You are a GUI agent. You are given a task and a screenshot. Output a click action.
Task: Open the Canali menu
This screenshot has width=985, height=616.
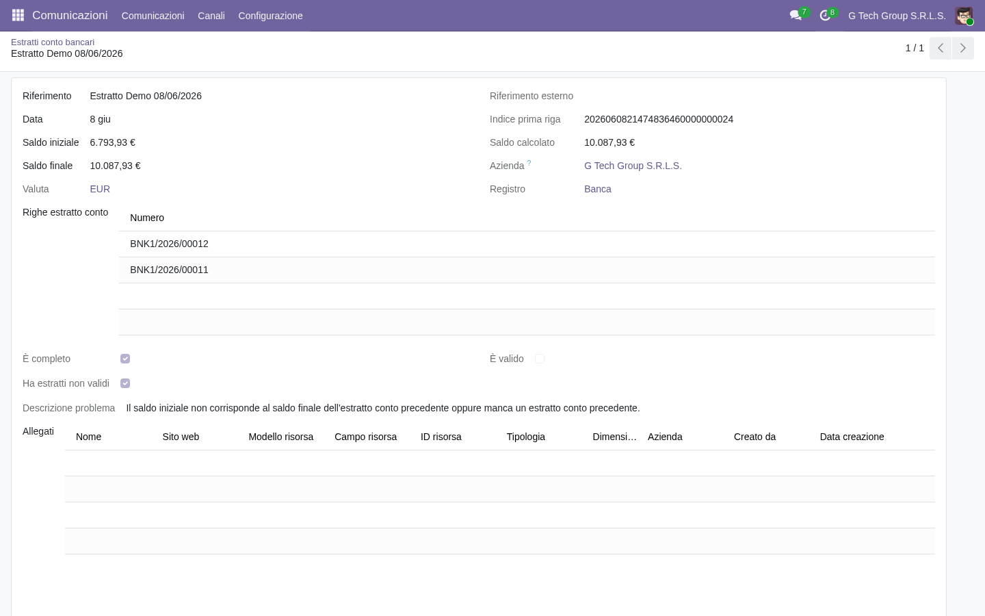(211, 16)
